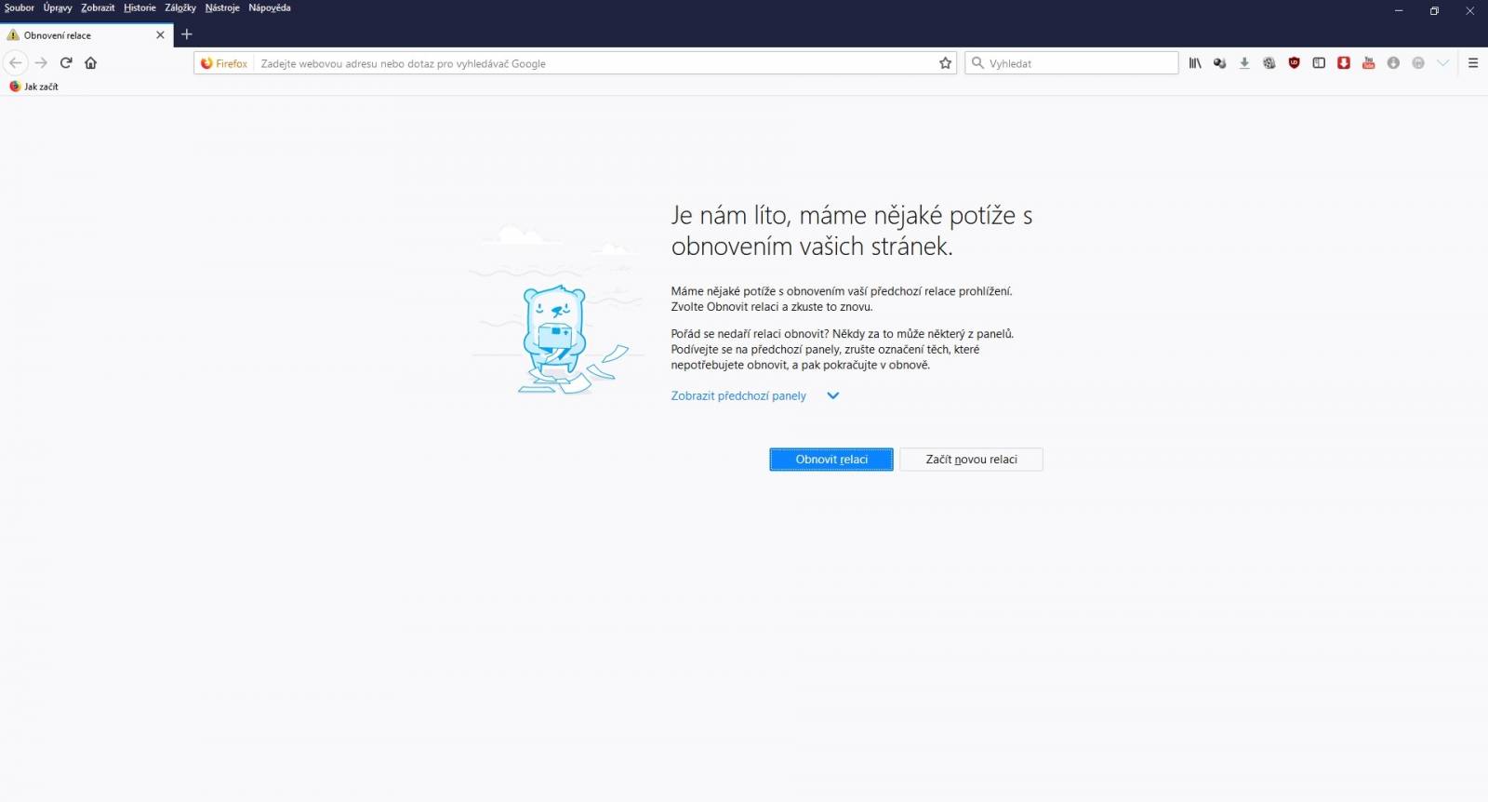Bookmark this page with the star icon

(x=946, y=63)
